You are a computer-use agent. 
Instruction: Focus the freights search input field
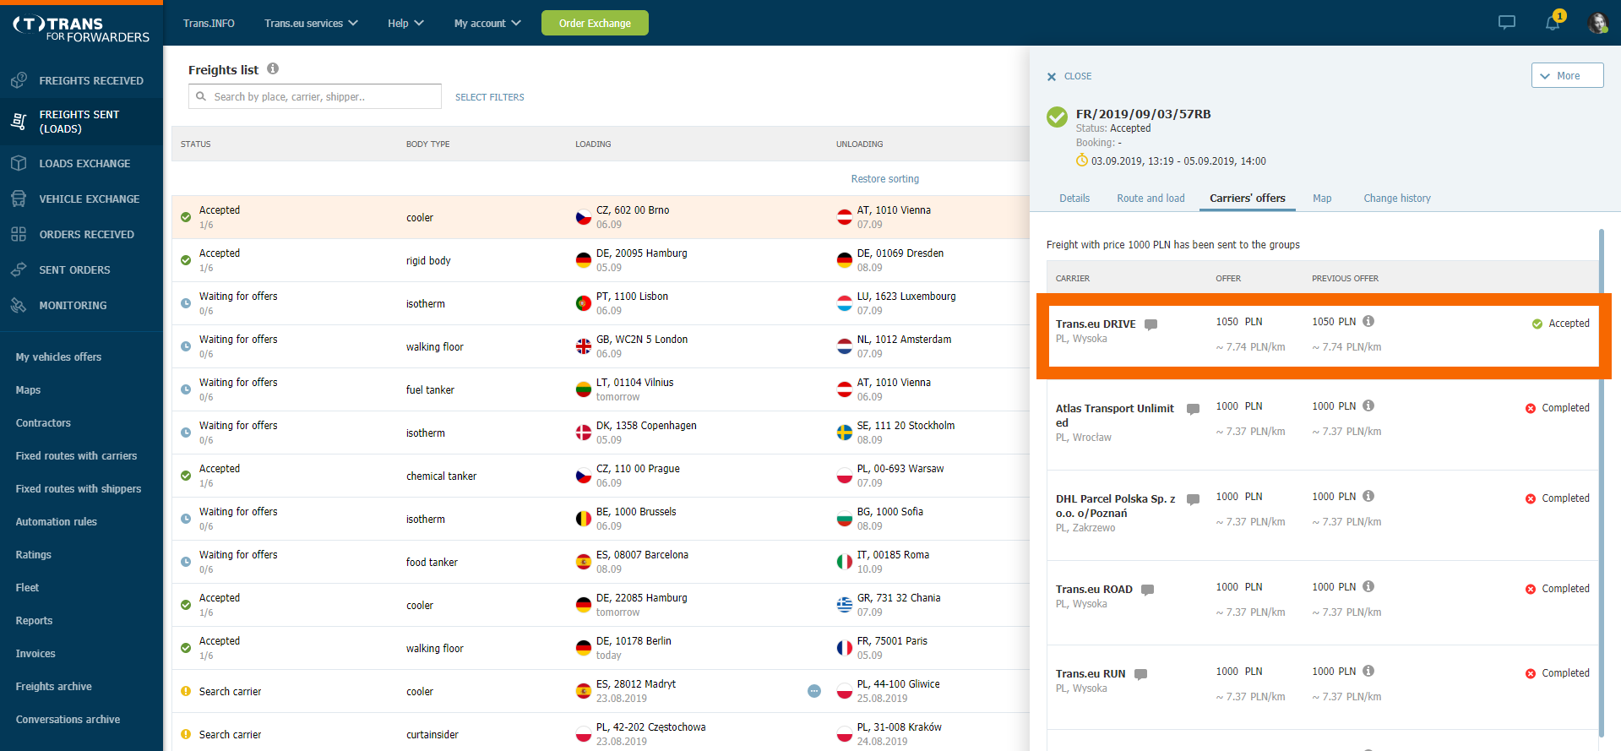(315, 96)
